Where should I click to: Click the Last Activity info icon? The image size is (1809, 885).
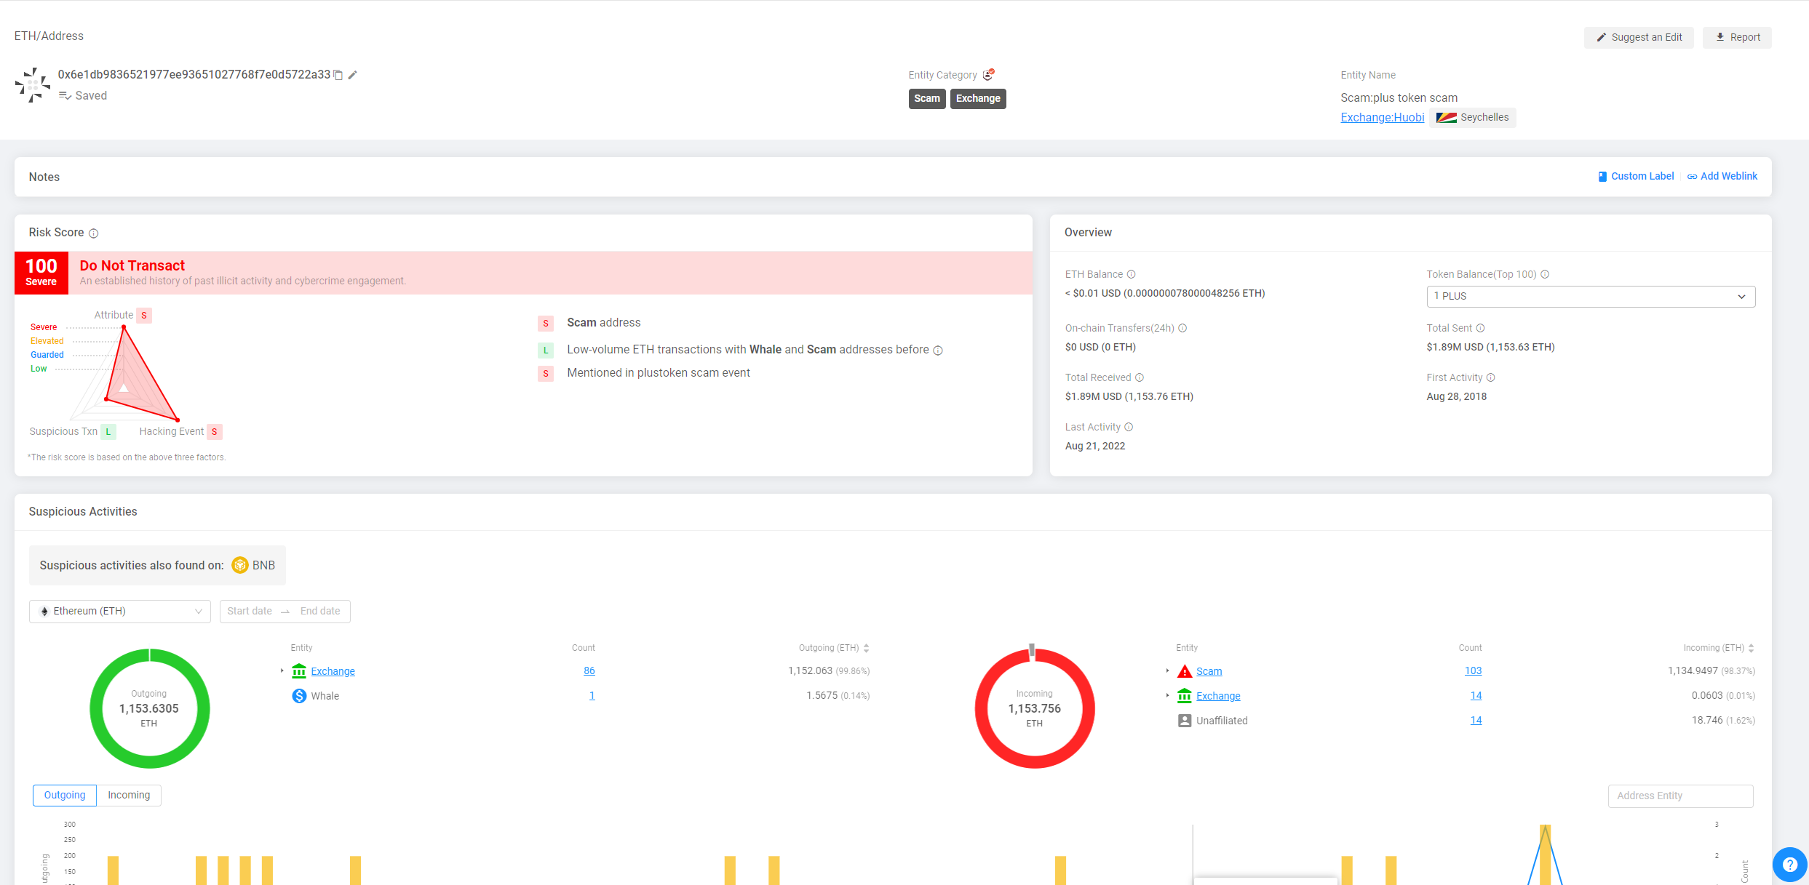(1129, 427)
